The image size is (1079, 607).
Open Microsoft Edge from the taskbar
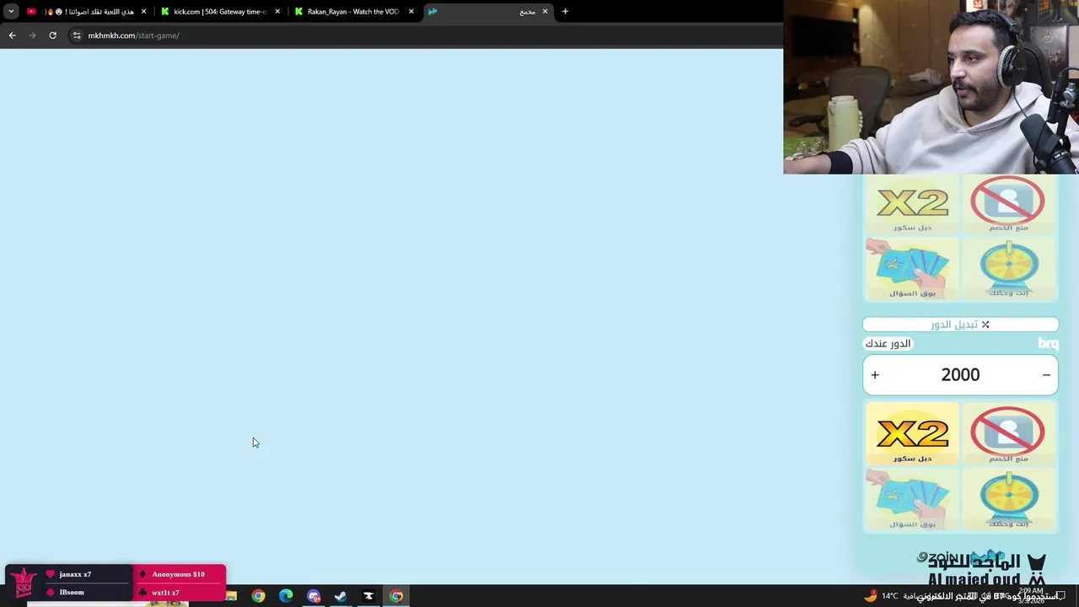286,596
